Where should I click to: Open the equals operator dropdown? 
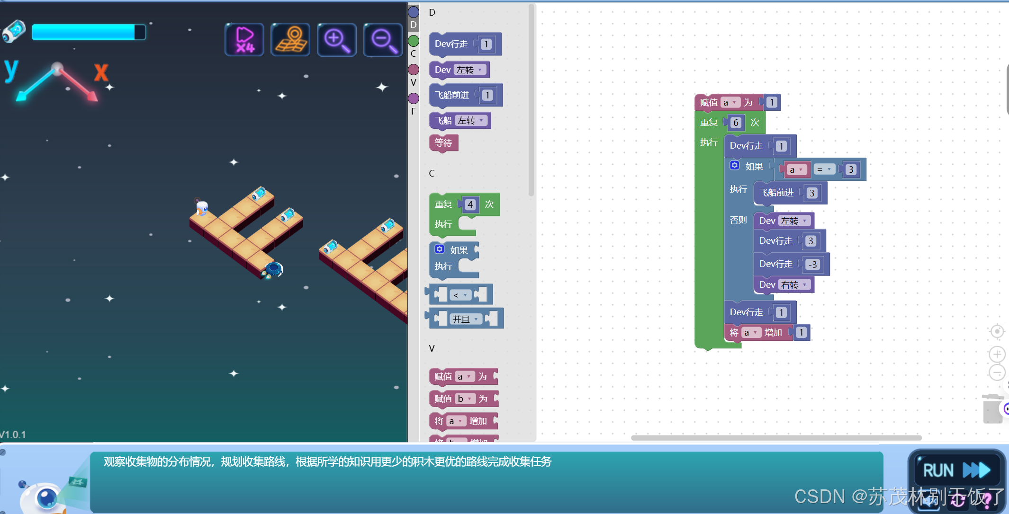824,169
